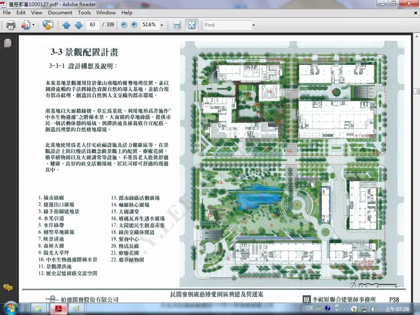Open the zoom level dropdown arrow
The image size is (420, 315).
162,25
